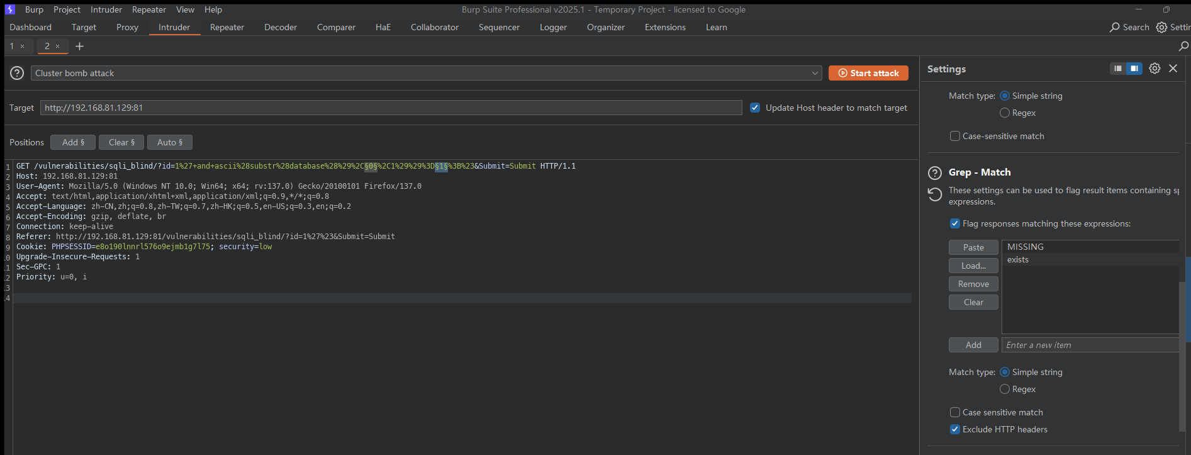This screenshot has height=455, width=1191.
Task: Switch to the Dashboard tab
Action: [31, 27]
